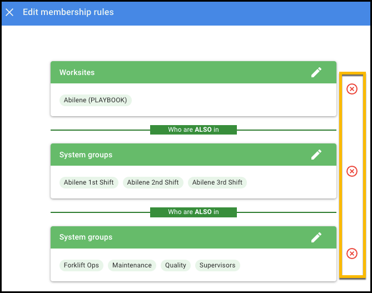The height and width of the screenshot is (293, 372).
Task: Remove the Worksites rule
Action: tap(352, 89)
